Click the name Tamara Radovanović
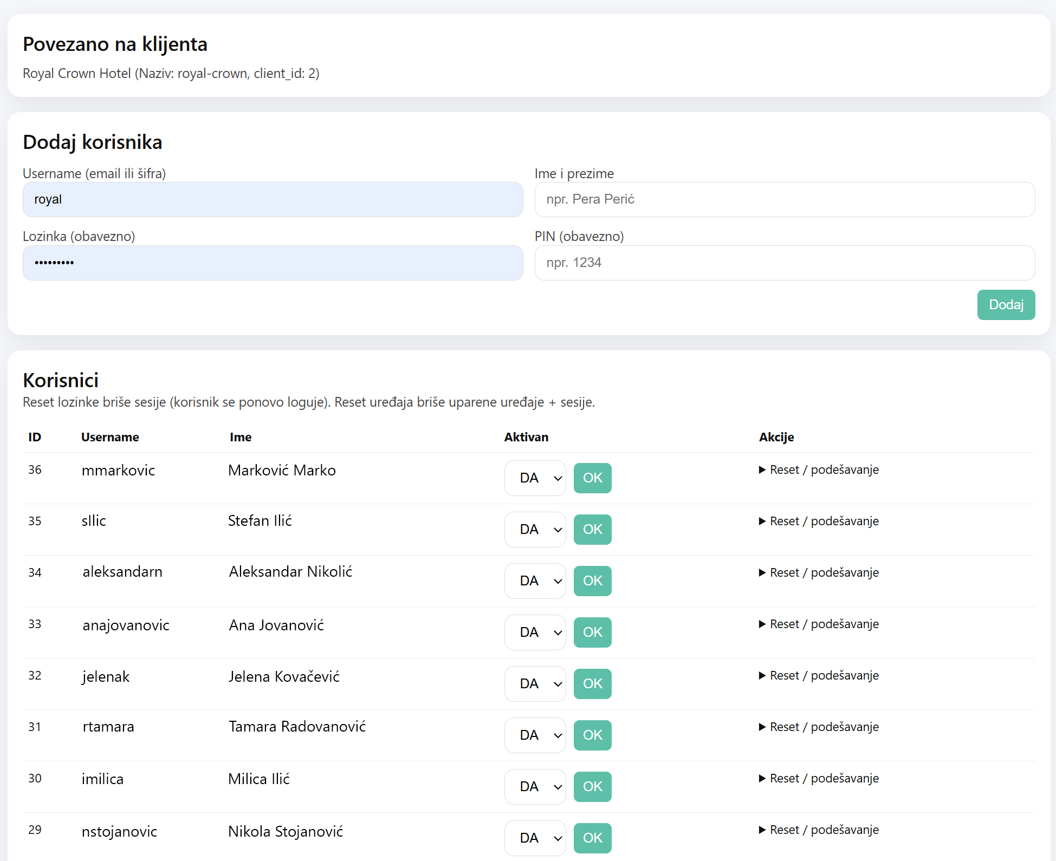The image size is (1056, 861). (x=297, y=727)
